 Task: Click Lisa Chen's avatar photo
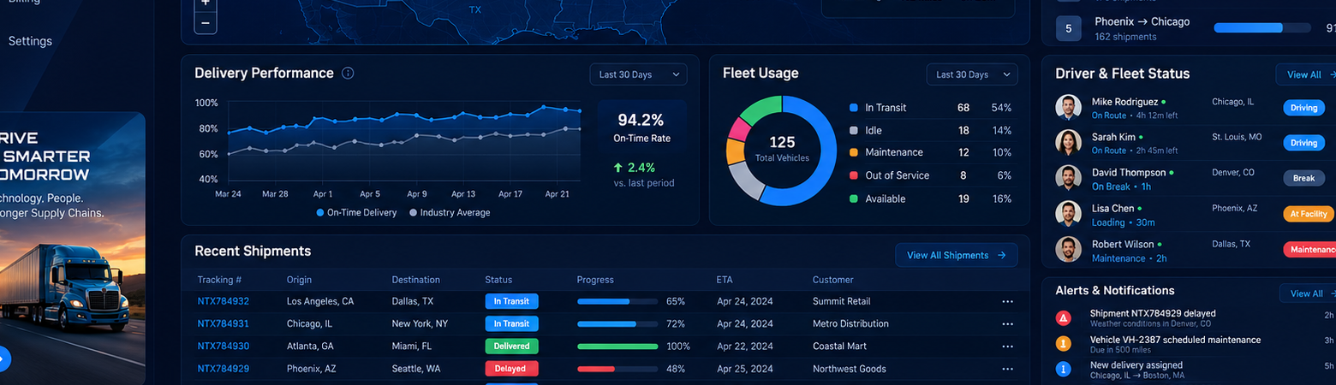pos(1068,214)
